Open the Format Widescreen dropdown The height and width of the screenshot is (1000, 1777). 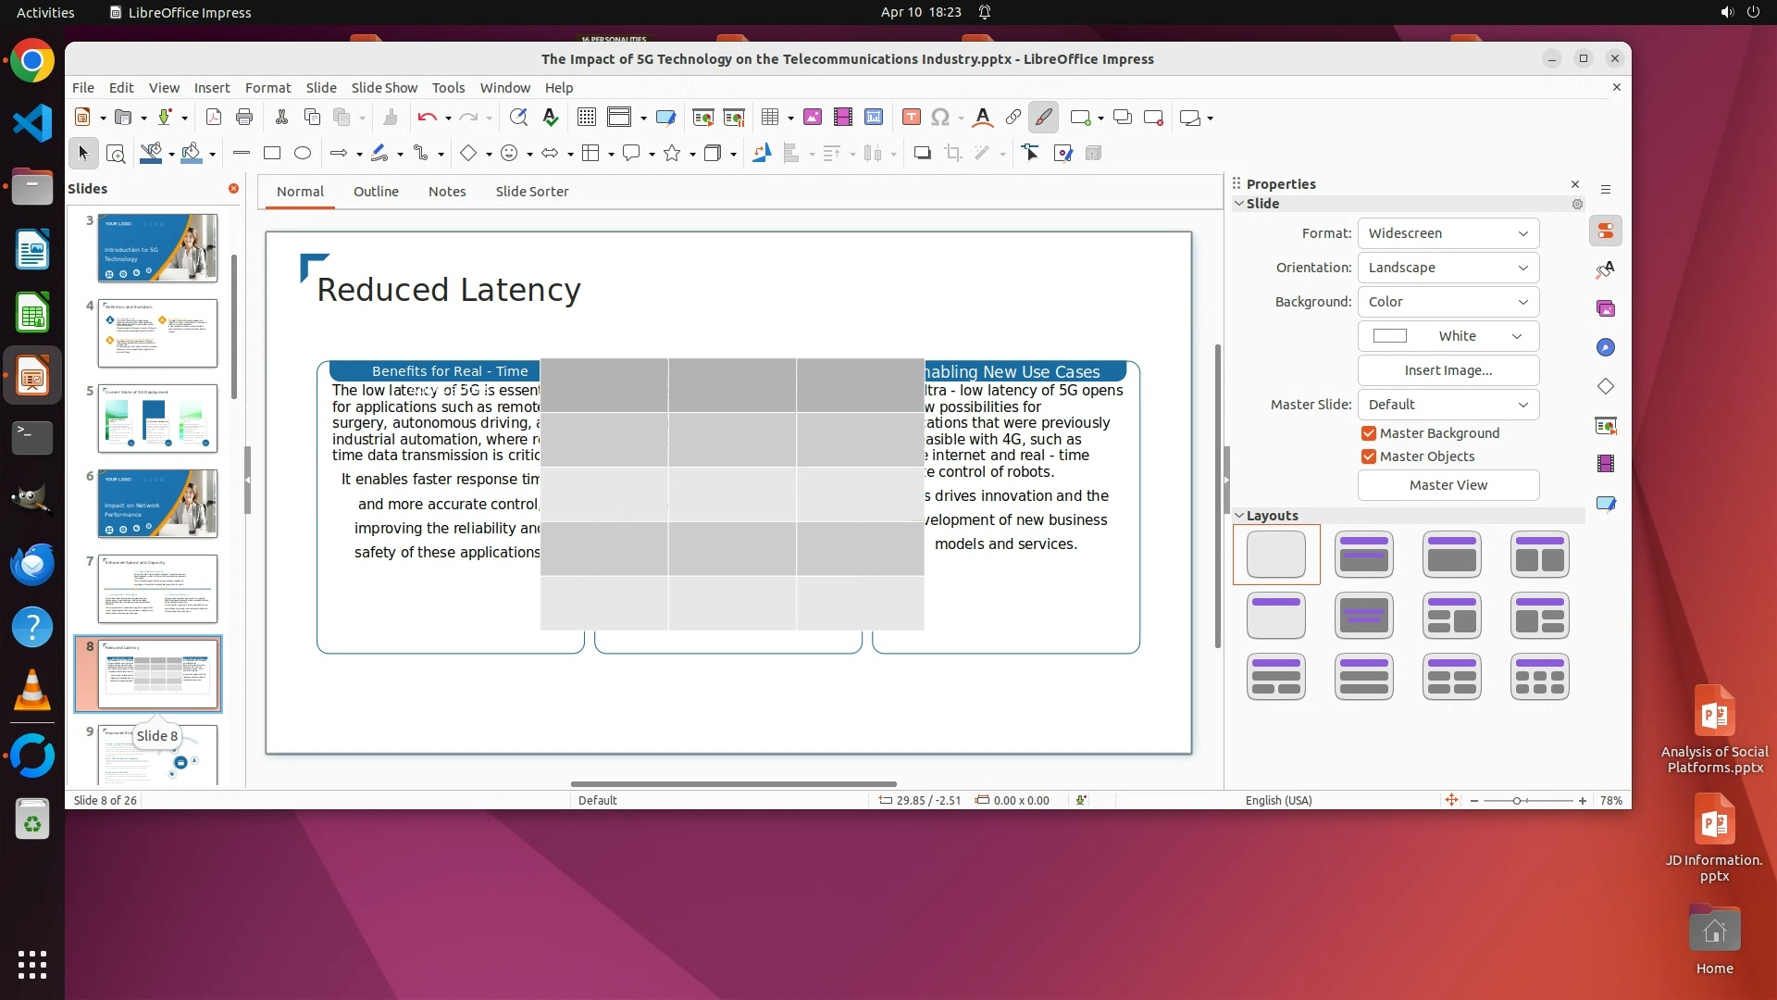1448,233
